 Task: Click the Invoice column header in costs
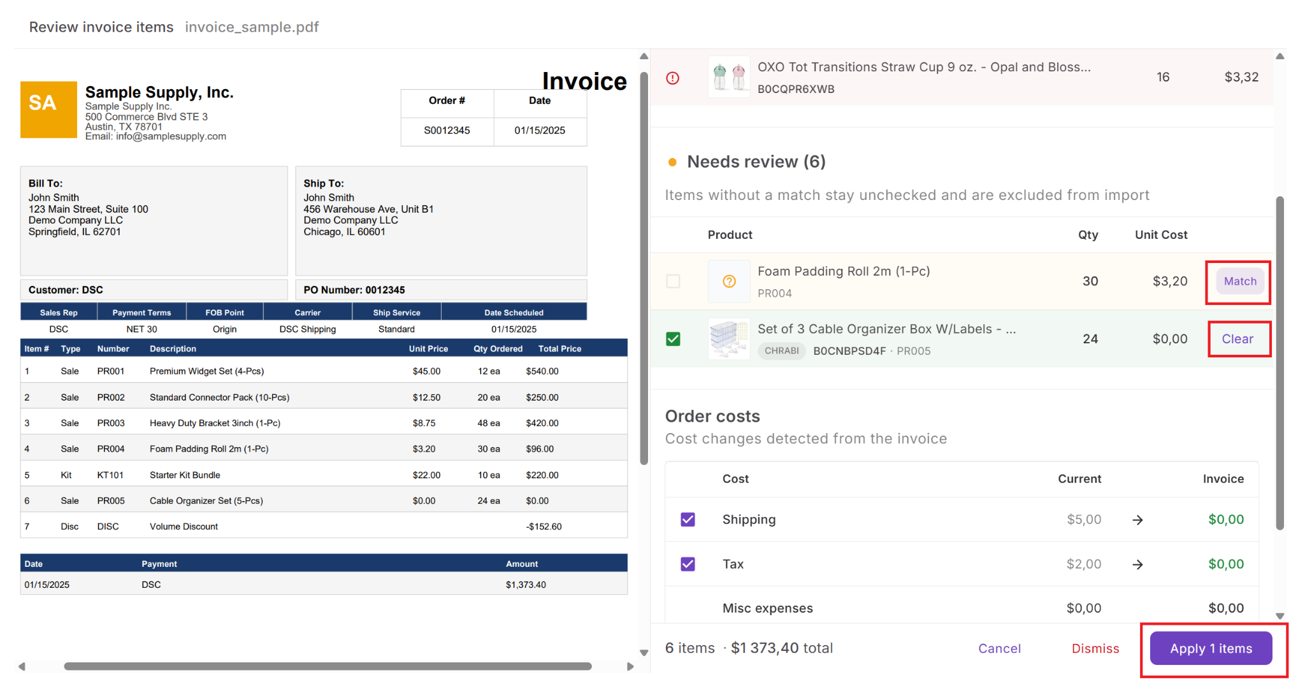pos(1223,479)
